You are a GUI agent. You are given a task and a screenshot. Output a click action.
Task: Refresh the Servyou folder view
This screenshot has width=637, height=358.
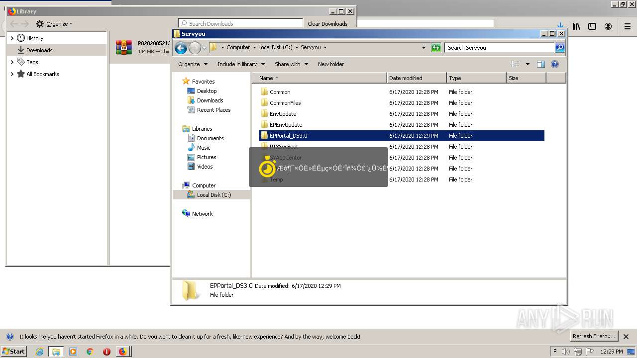point(436,48)
